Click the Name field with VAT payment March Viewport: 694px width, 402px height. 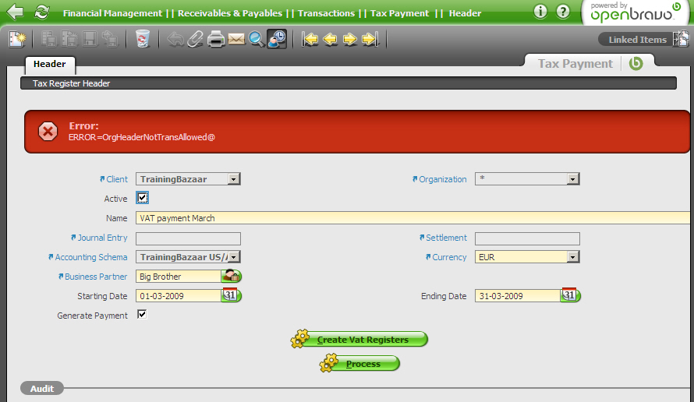tap(414, 218)
